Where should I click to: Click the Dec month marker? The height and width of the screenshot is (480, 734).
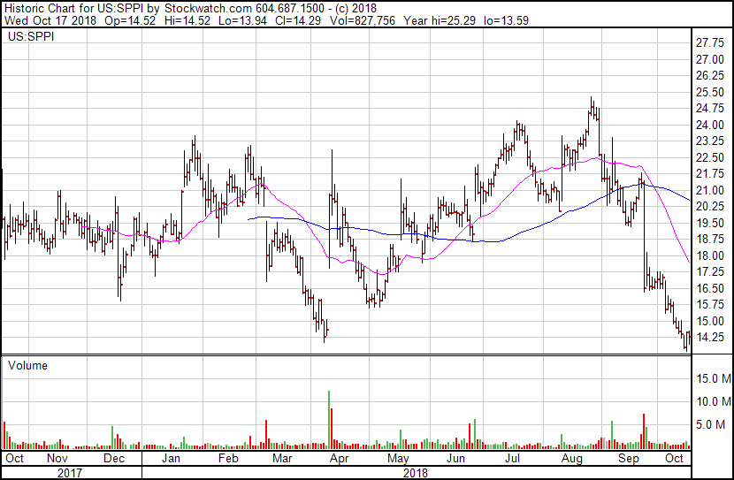pyautogui.click(x=113, y=459)
